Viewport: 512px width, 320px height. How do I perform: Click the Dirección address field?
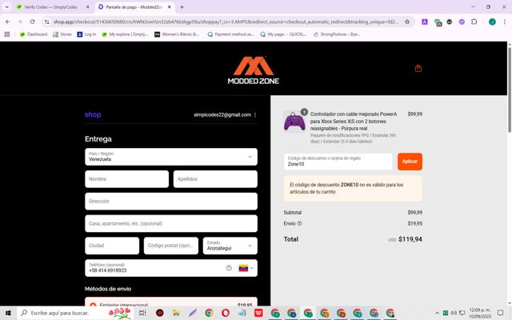coord(171,201)
